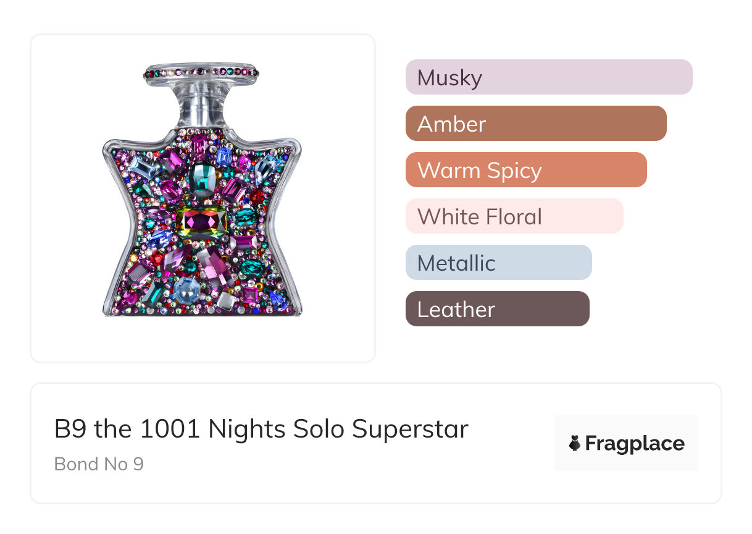
Task: Select the Amber accord bar
Action: click(535, 124)
